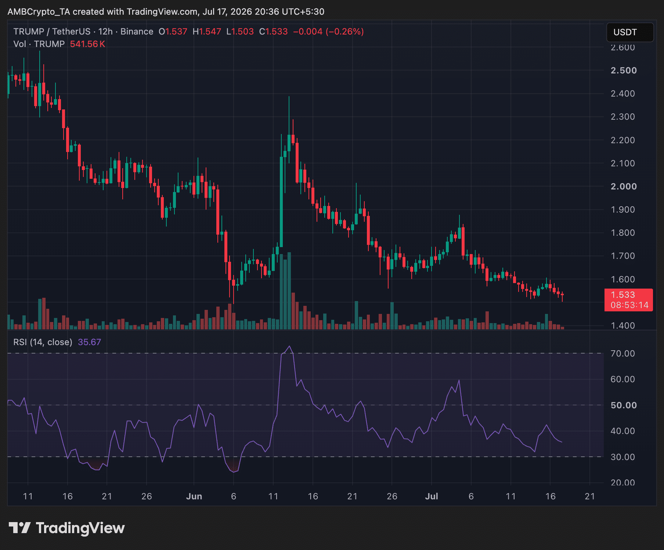Click the volume value 541.56 K
The height and width of the screenshot is (550, 664).
coord(87,44)
